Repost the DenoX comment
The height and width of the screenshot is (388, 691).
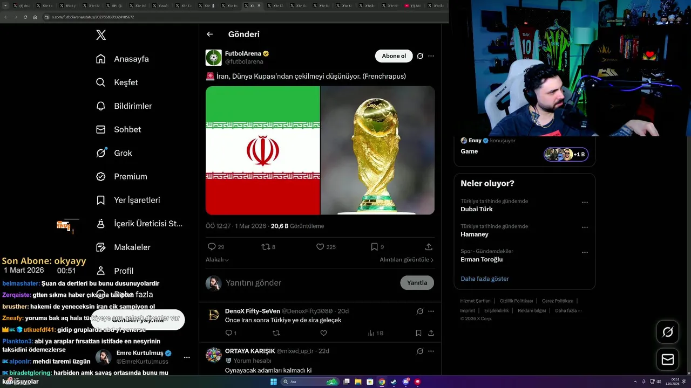(x=276, y=333)
